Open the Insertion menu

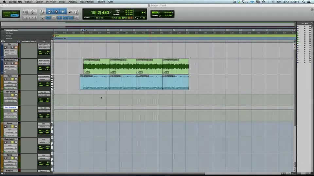(51, 2)
